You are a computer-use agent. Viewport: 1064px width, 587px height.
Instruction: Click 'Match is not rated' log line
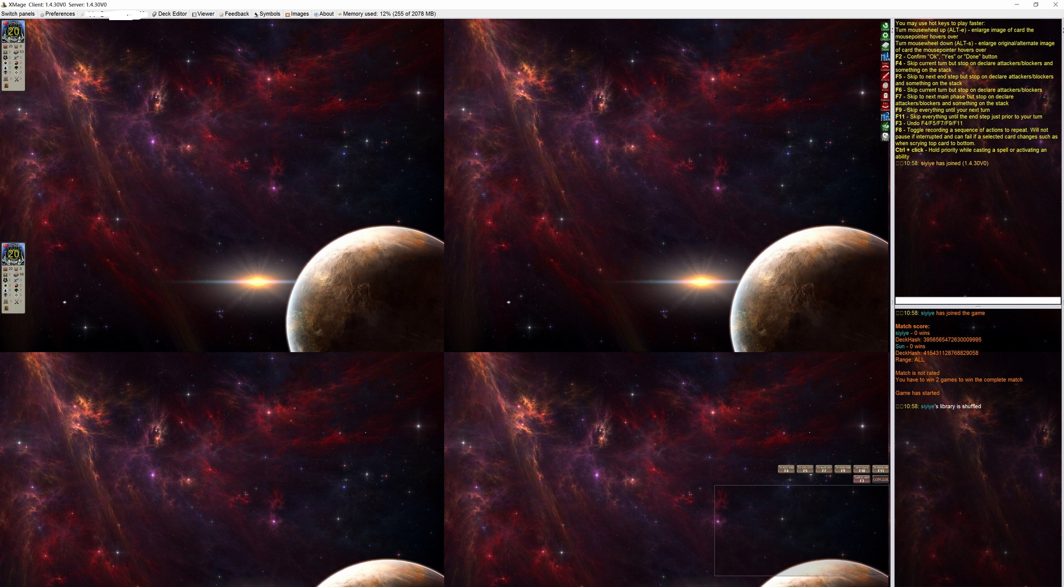click(917, 373)
